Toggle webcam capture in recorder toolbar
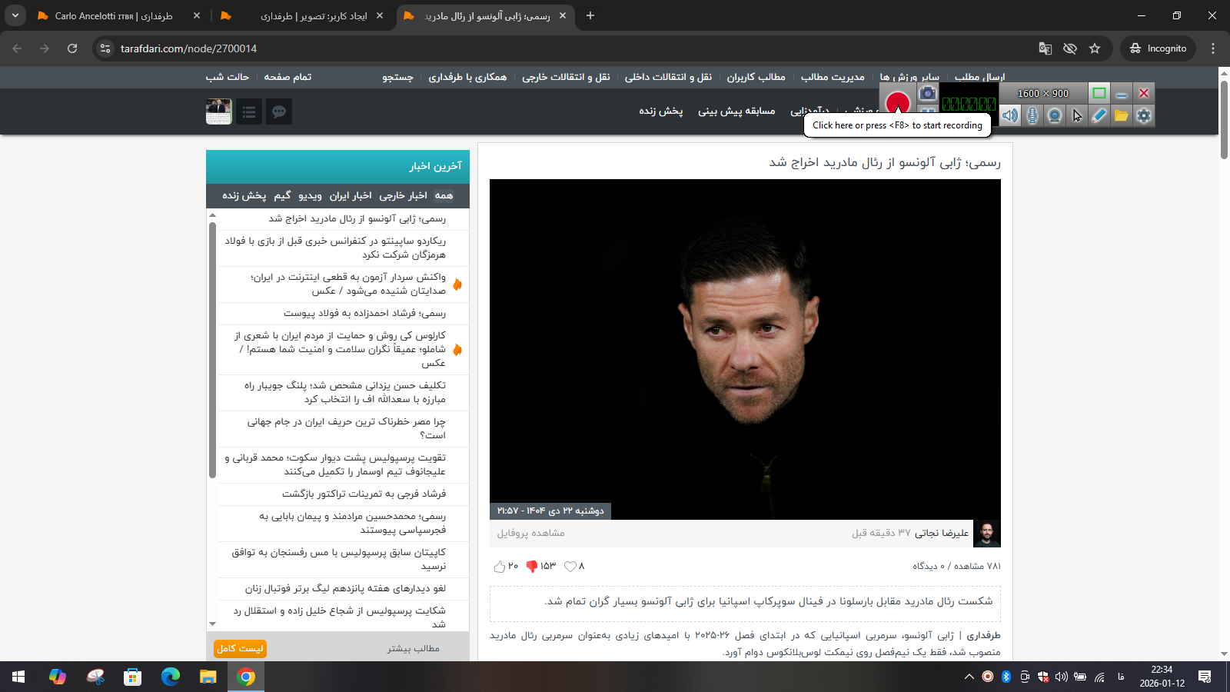The image size is (1230, 692). coord(1055,115)
